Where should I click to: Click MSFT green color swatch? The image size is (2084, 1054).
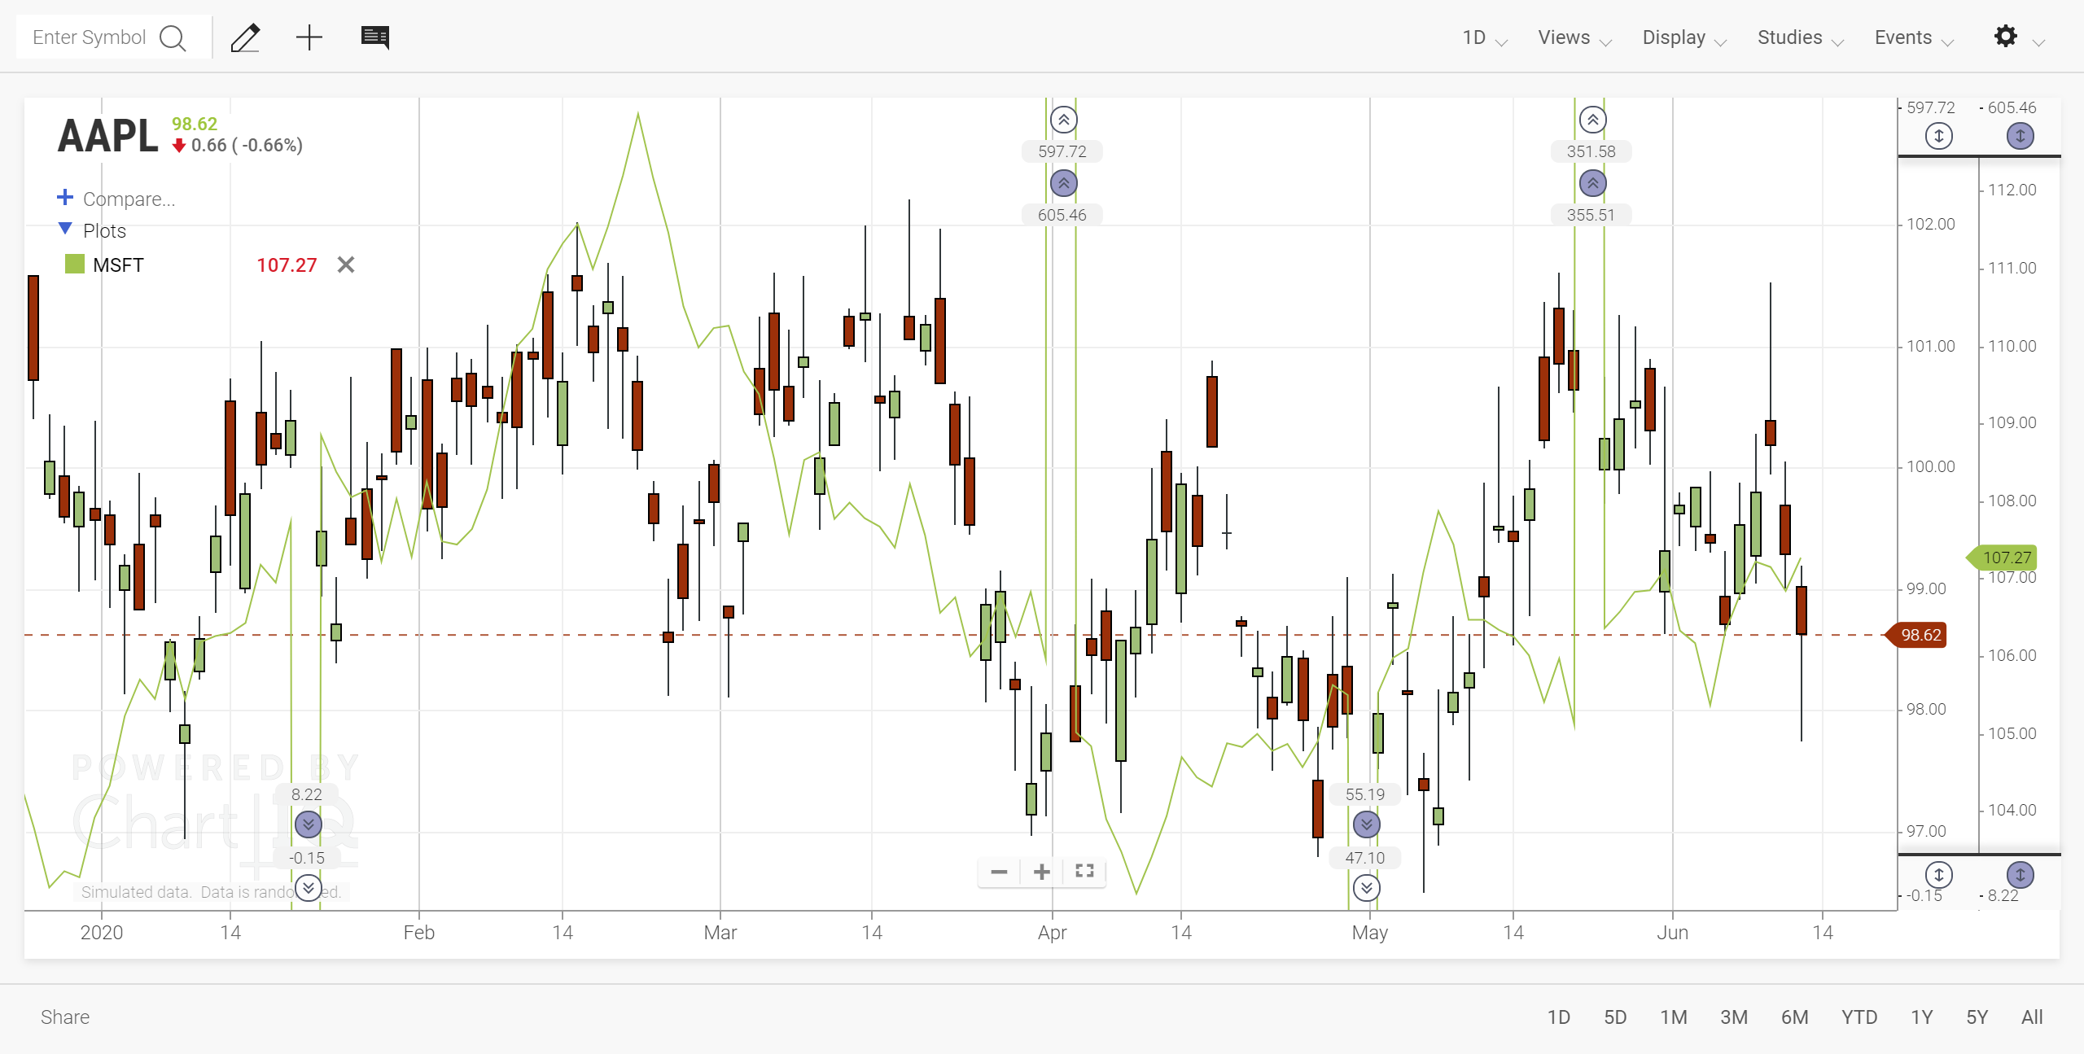(x=75, y=264)
